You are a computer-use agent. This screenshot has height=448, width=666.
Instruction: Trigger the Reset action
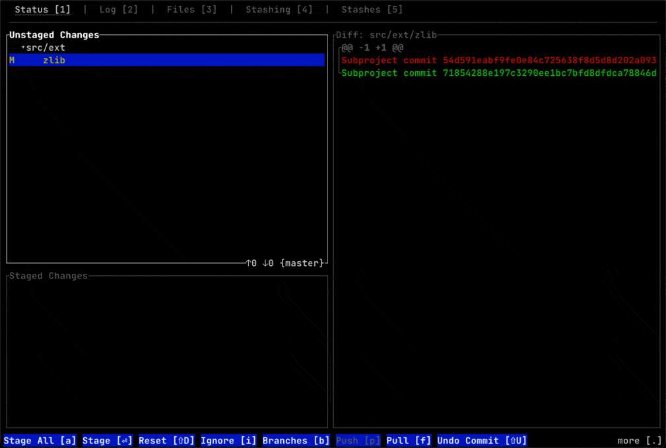point(166,440)
